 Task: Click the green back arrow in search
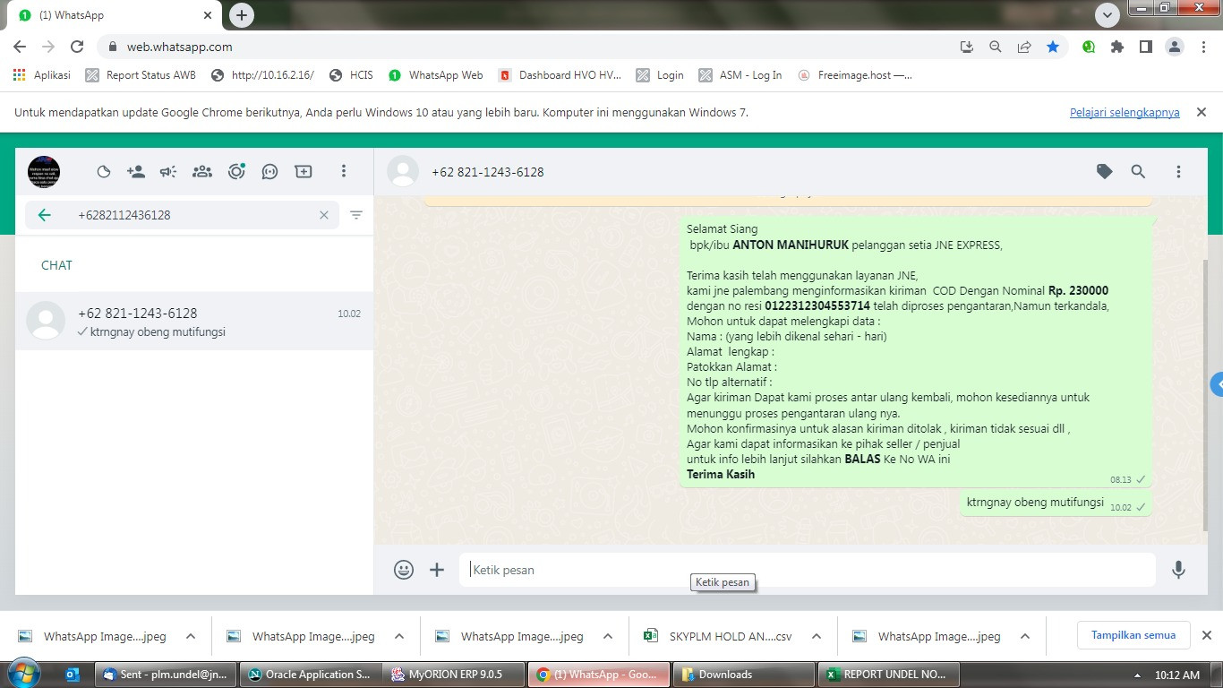[x=45, y=215]
